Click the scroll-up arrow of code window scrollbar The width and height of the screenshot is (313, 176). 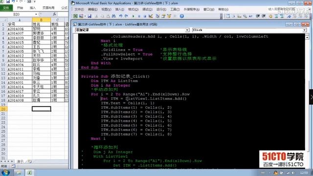click(307, 37)
